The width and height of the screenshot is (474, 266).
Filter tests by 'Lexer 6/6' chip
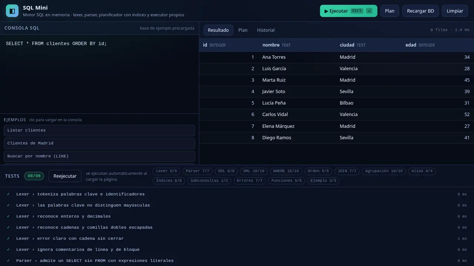(x=167, y=171)
